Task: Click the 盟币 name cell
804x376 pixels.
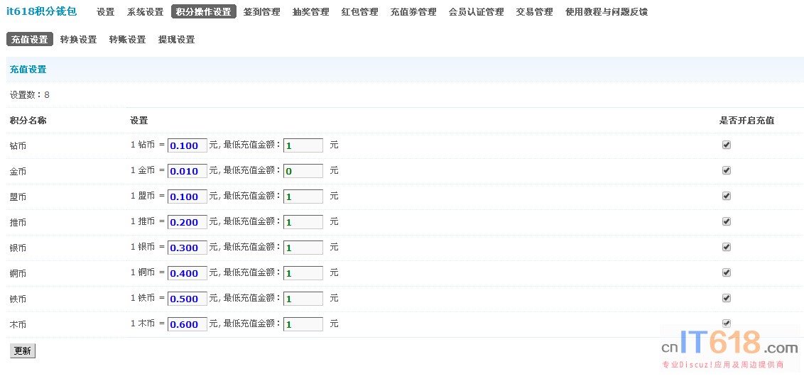Action: pyautogui.click(x=18, y=197)
